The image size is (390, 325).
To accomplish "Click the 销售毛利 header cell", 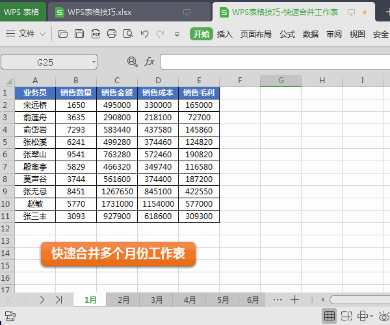I will click(x=199, y=93).
